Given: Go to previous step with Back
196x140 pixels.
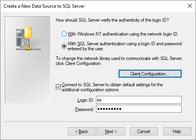Looking at the screenshot, I should tap(82, 131).
